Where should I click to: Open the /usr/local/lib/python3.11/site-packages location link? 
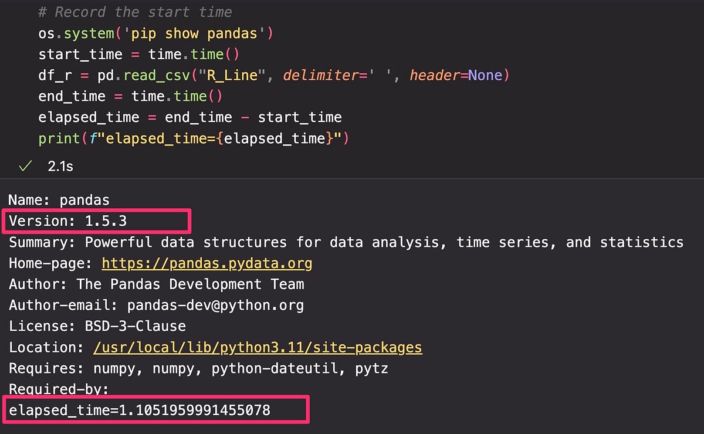point(258,347)
